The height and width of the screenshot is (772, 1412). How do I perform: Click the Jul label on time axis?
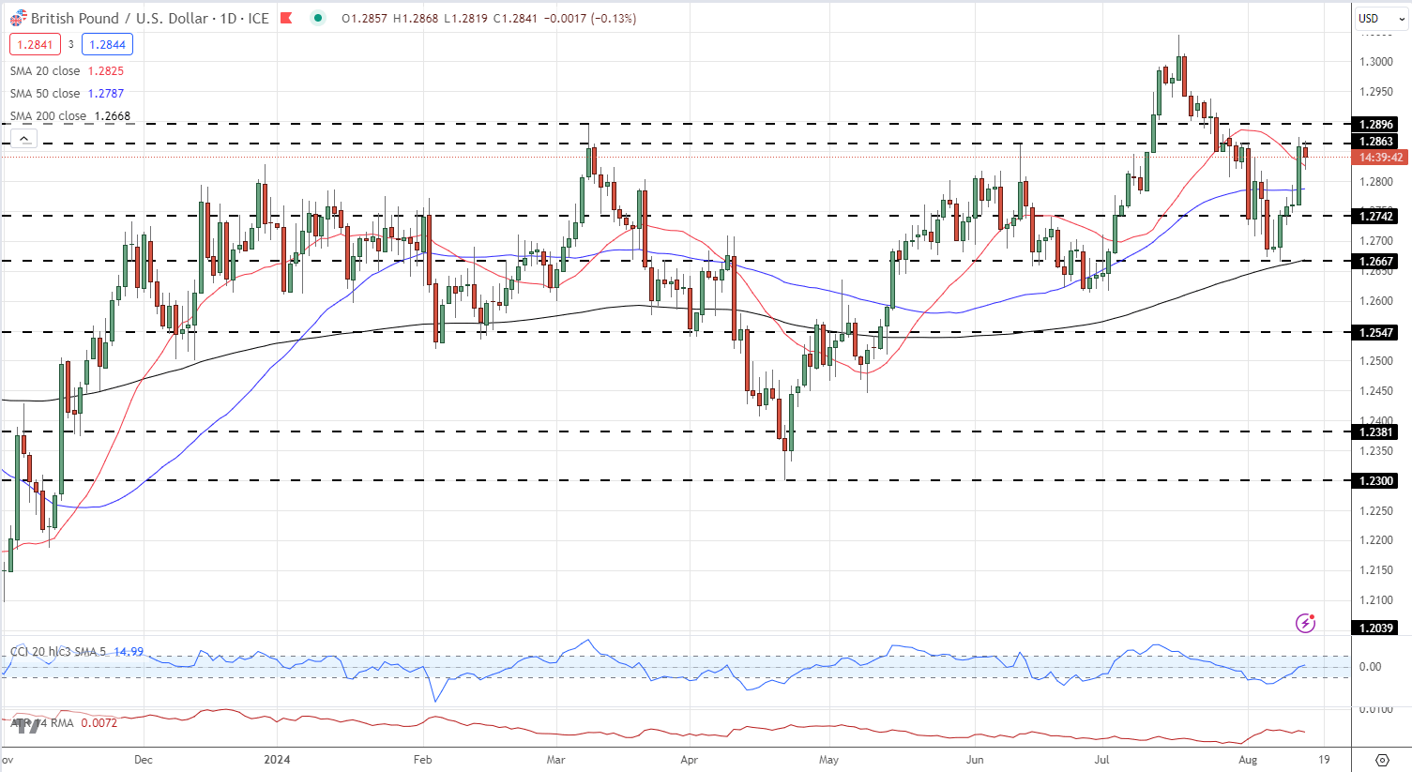coord(1101,759)
